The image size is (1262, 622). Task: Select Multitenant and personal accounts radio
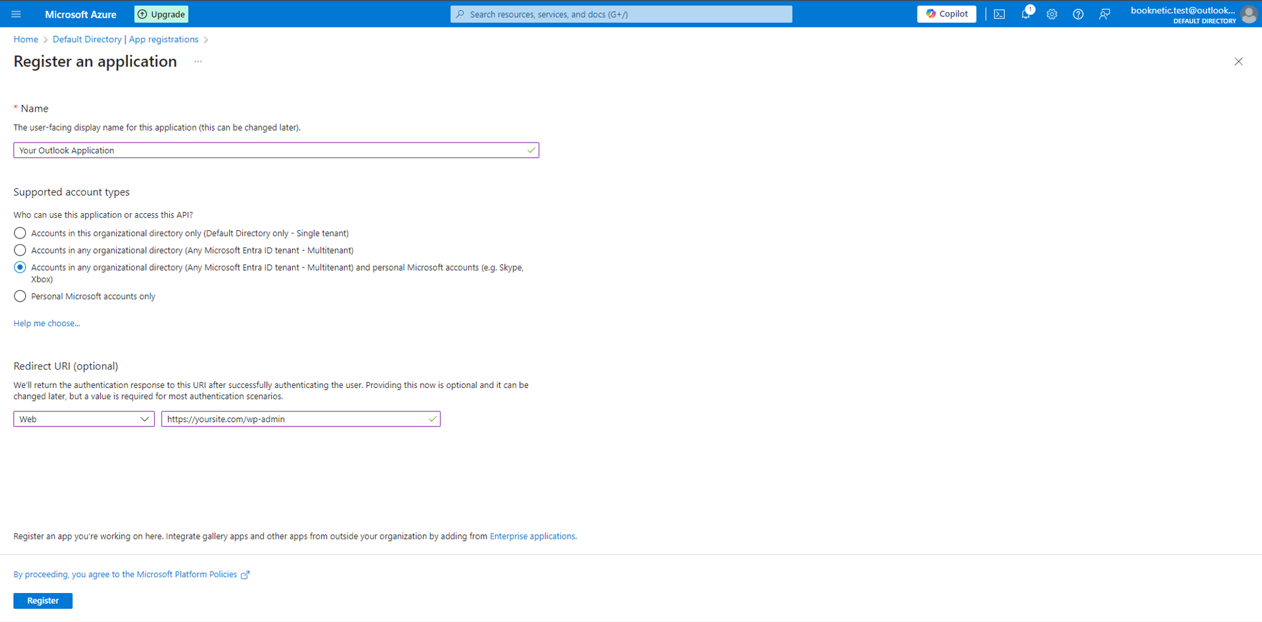pos(20,267)
